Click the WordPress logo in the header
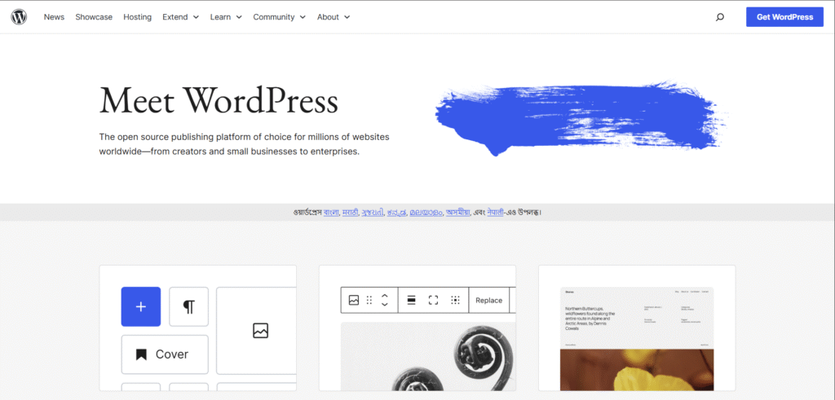 click(x=19, y=17)
